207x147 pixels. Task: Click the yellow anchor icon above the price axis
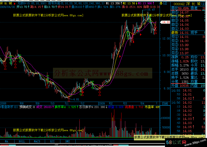(x=161, y=3)
